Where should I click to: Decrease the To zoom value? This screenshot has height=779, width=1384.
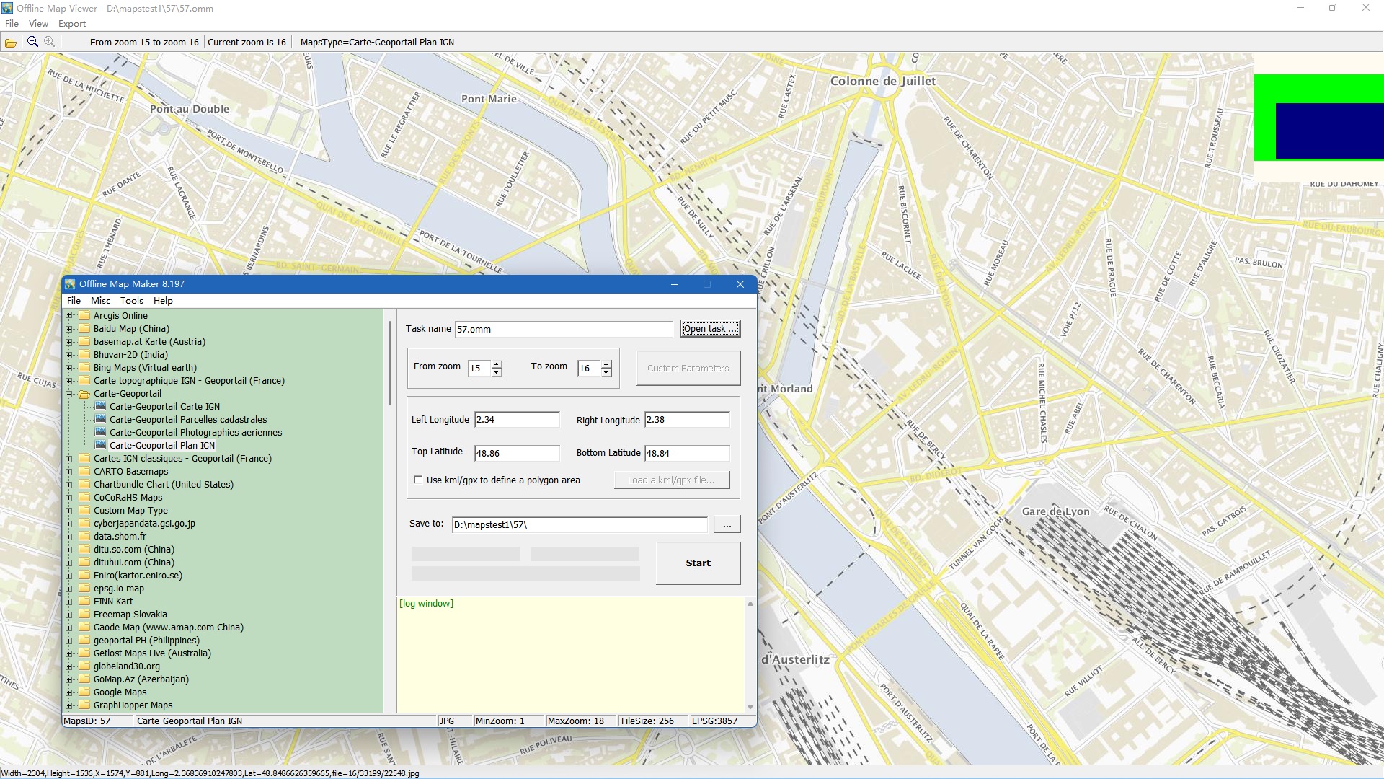pyautogui.click(x=606, y=373)
